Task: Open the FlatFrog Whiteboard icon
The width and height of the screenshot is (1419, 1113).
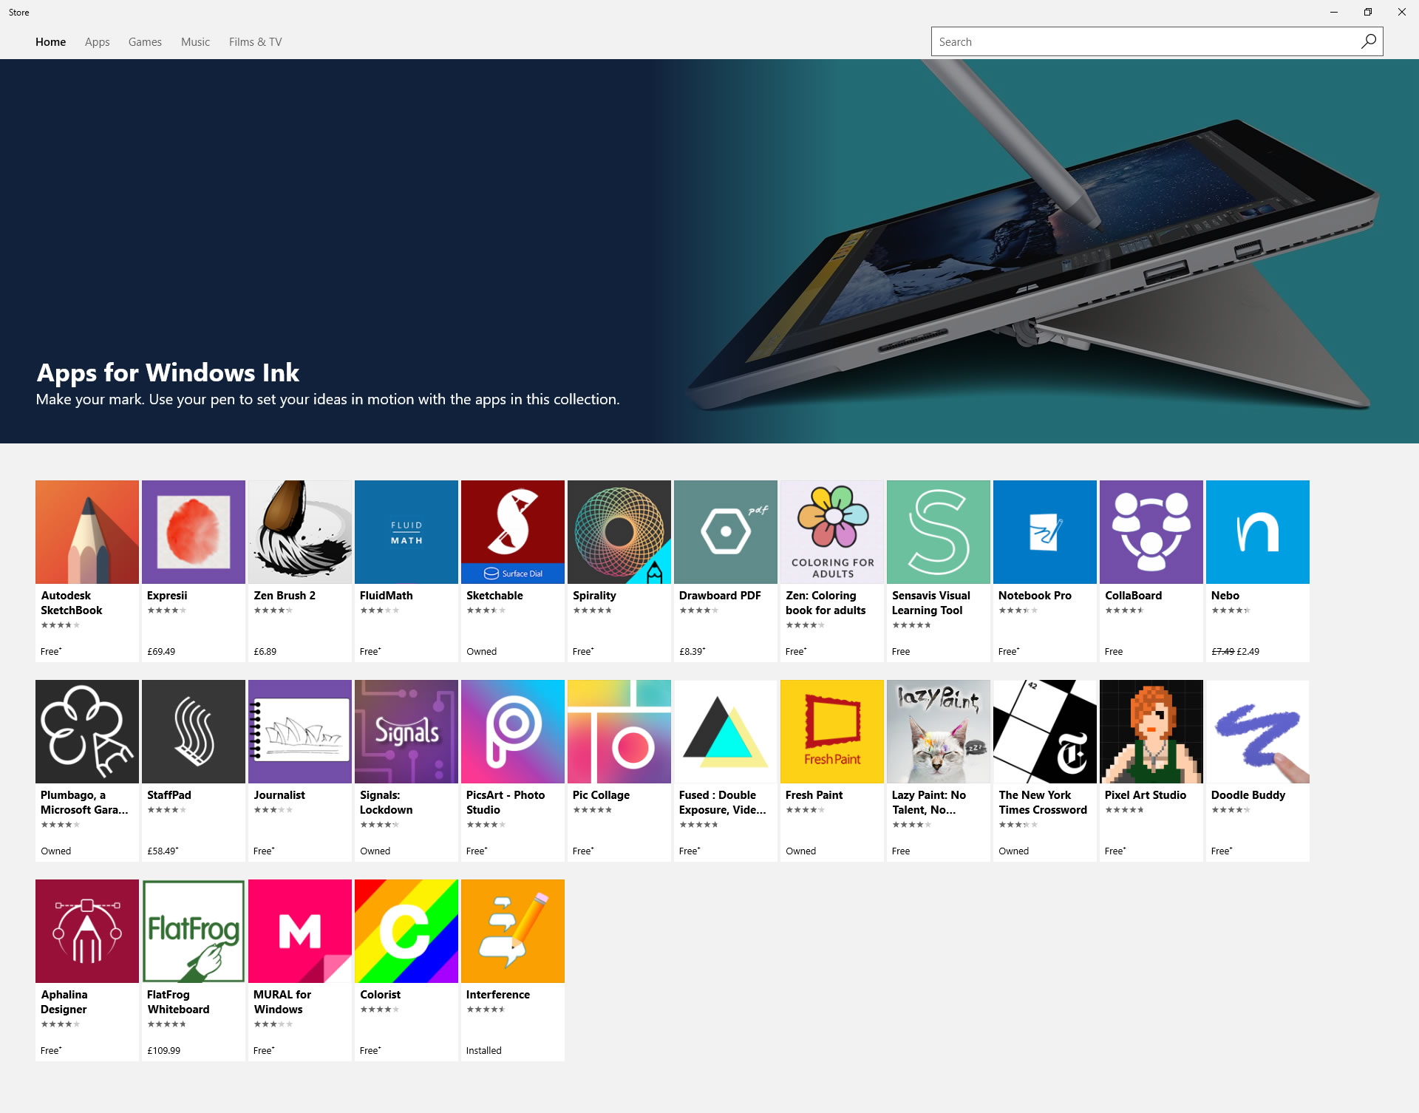Action: coord(194,931)
